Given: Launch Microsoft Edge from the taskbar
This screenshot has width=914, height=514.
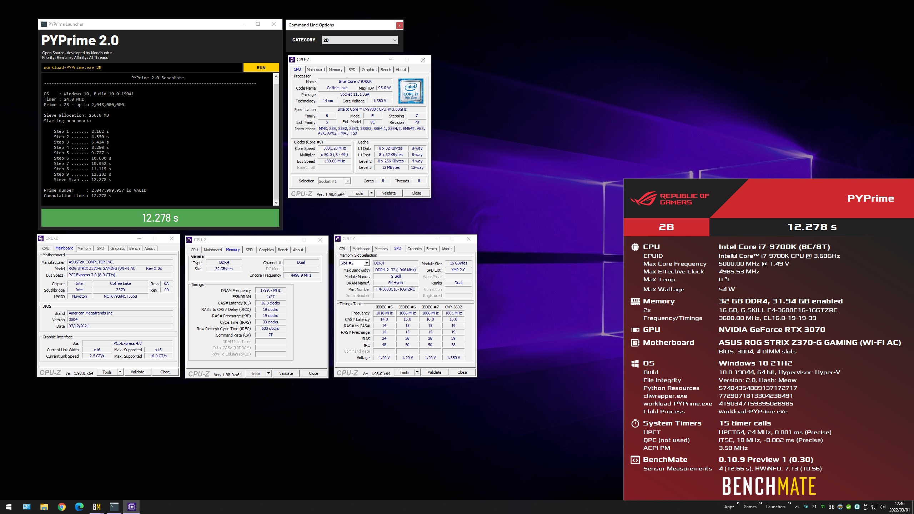Looking at the screenshot, I should pyautogui.click(x=79, y=507).
